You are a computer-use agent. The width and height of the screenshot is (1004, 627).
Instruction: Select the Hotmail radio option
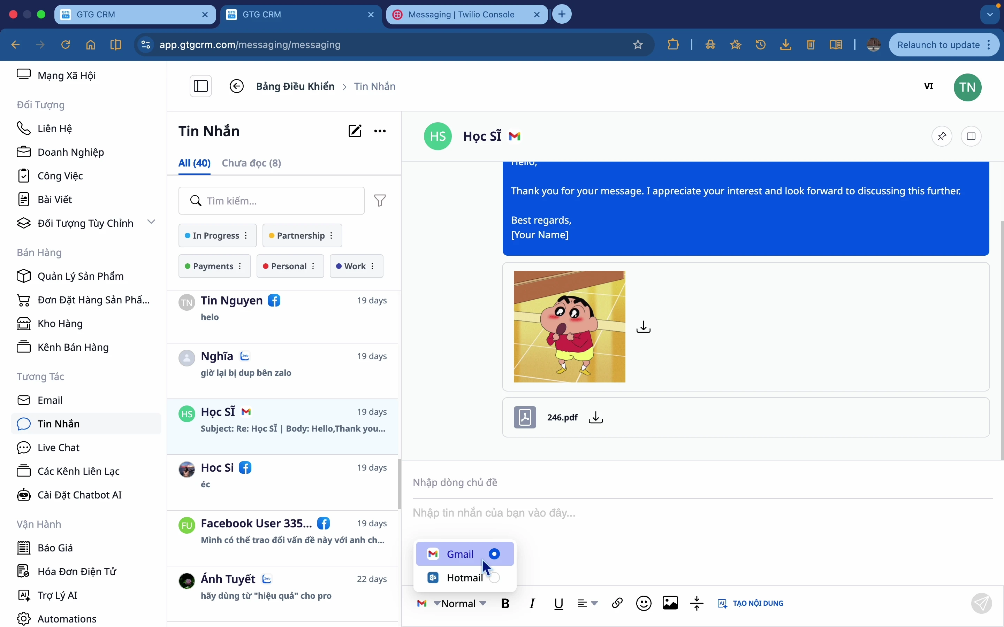click(x=495, y=578)
